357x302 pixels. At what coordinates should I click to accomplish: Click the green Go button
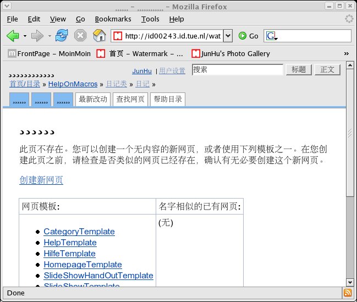(248, 36)
